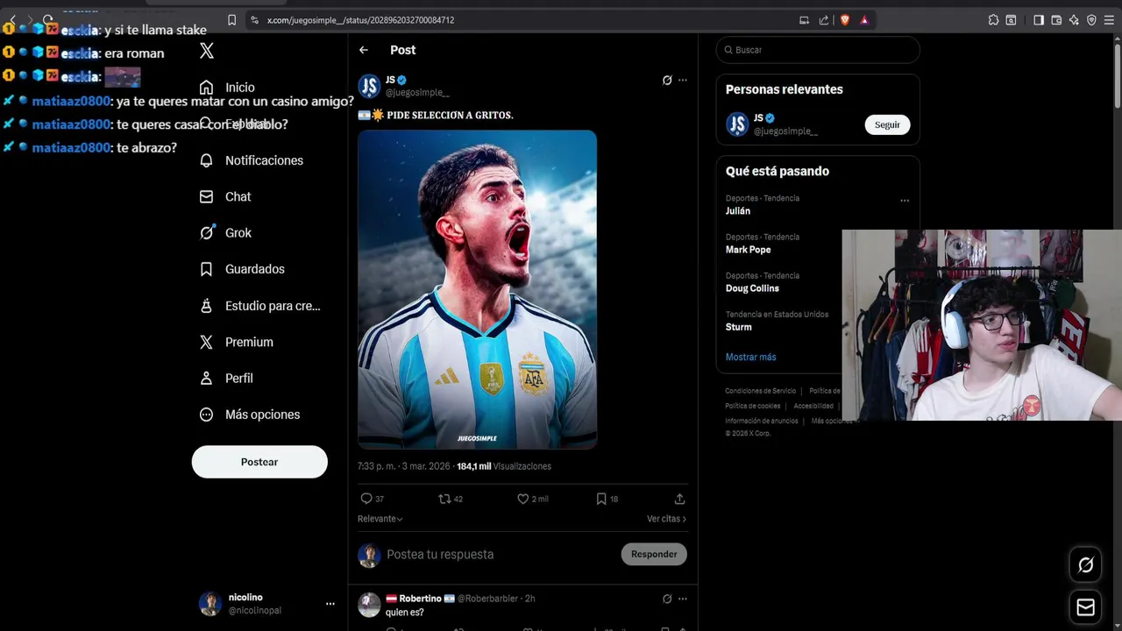1122x631 pixels.
Task: Click the Postear button
Action: pyautogui.click(x=259, y=462)
